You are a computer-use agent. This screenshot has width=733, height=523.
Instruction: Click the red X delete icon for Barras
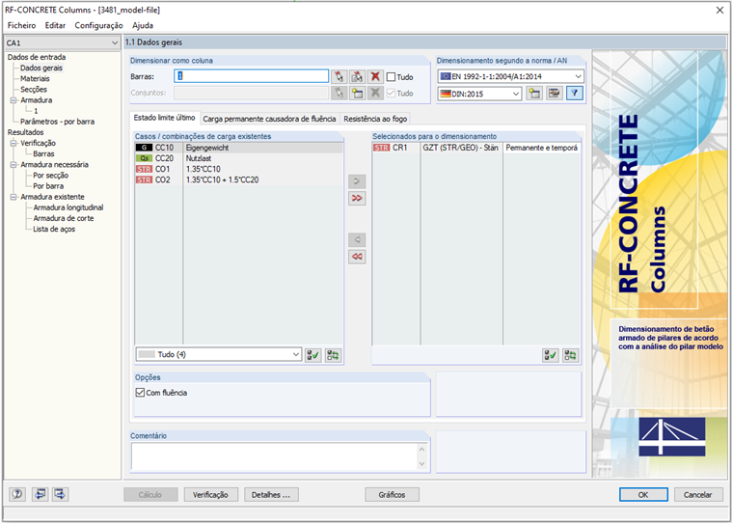click(375, 77)
